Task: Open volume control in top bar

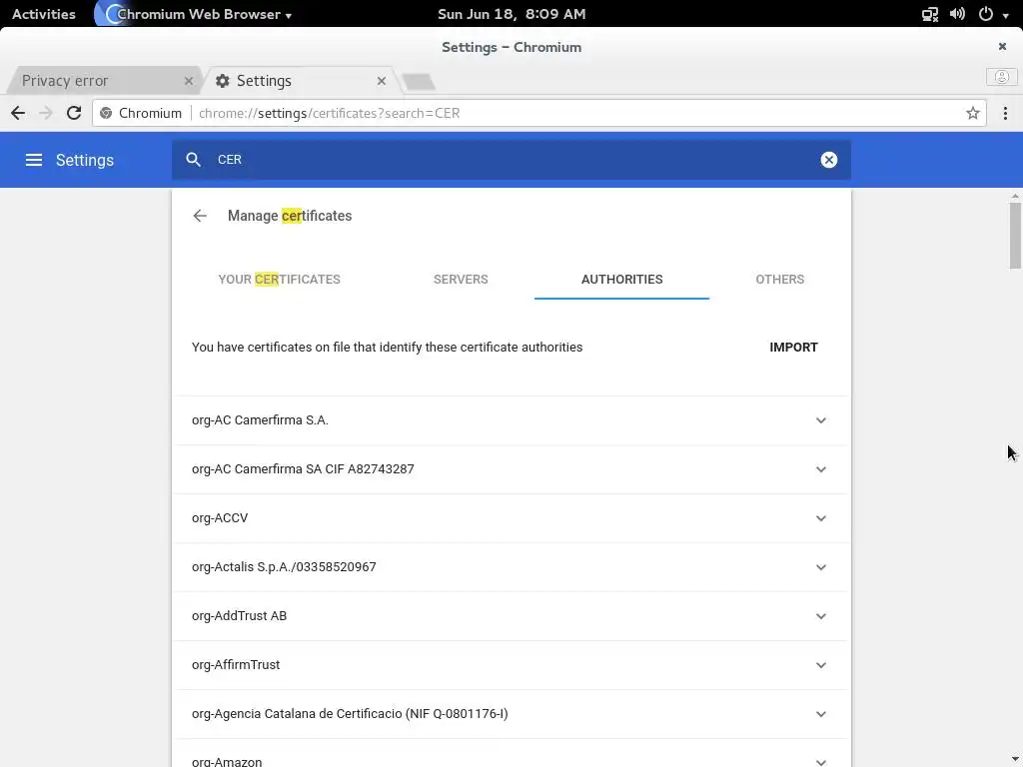Action: click(957, 14)
